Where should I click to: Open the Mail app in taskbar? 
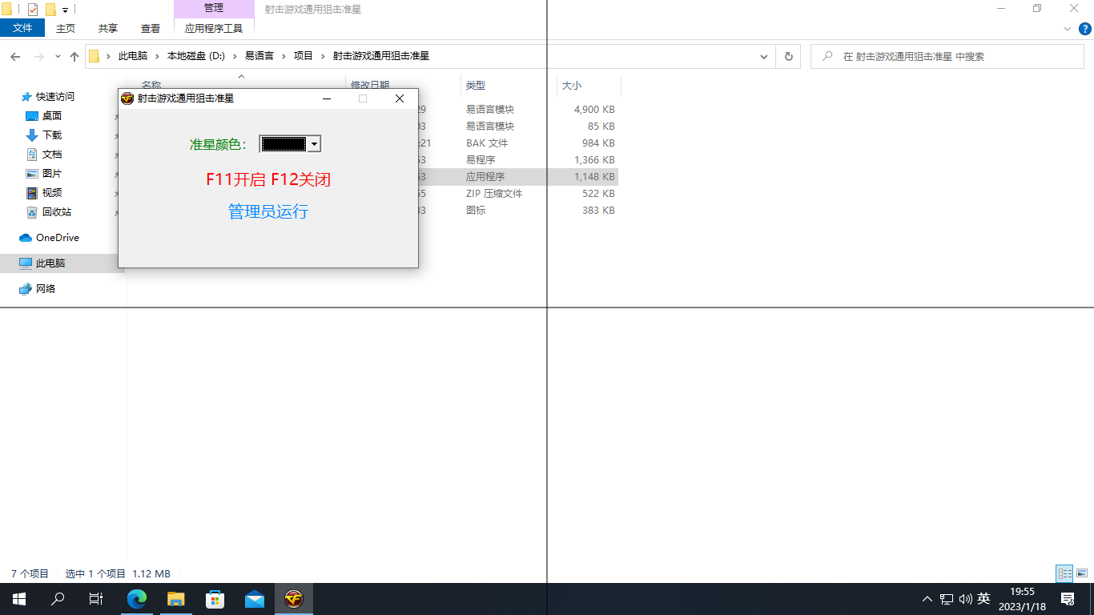pyautogui.click(x=255, y=599)
